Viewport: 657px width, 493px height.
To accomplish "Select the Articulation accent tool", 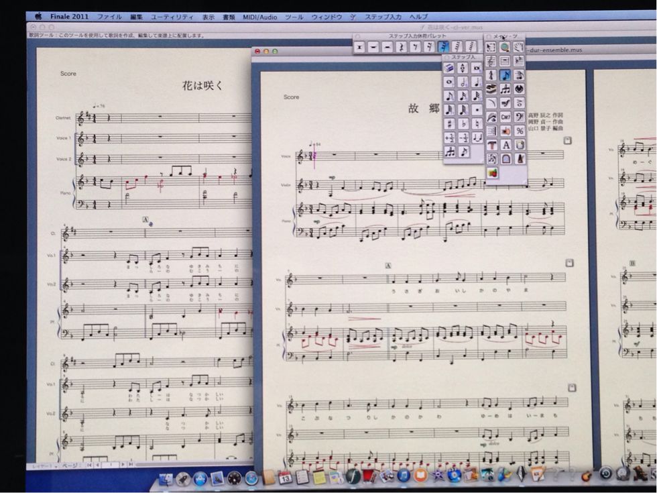I will coord(519,103).
